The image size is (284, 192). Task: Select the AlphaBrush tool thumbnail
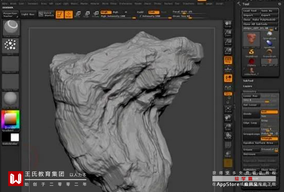pos(269,44)
